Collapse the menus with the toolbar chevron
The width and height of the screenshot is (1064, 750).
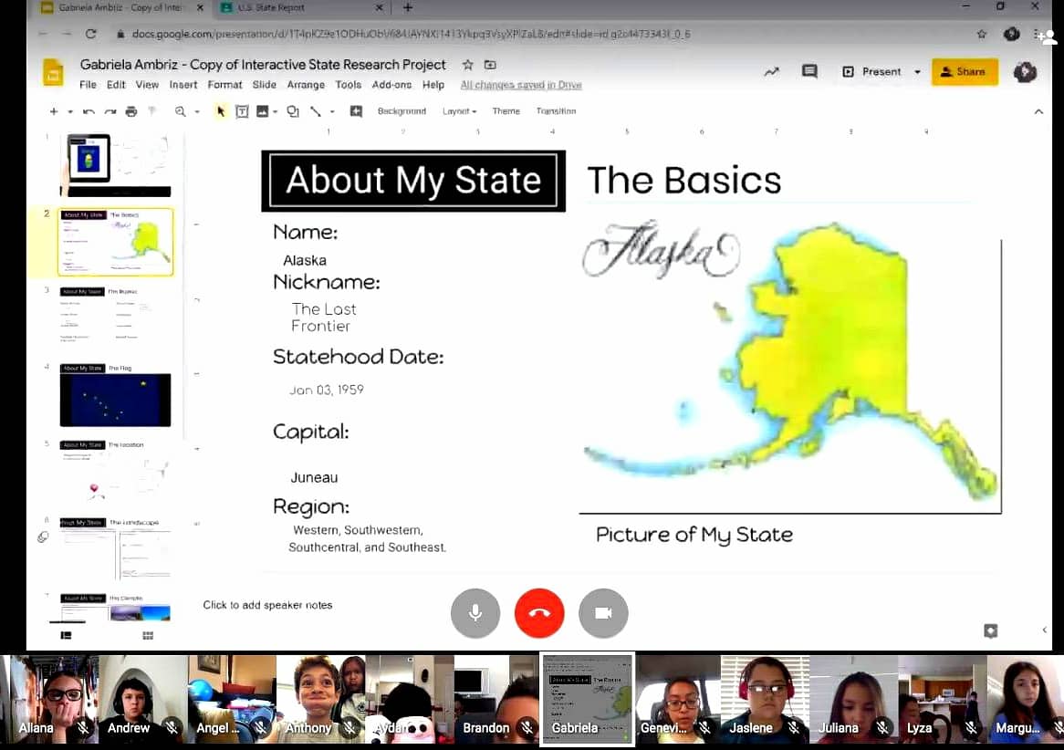point(1038,111)
